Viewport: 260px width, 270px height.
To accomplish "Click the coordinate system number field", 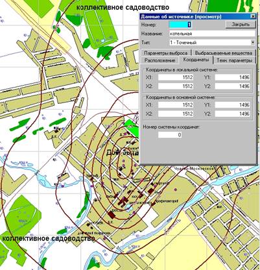I will click(170, 135).
